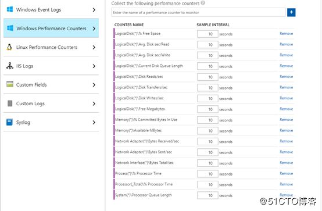Click the help icon next to performance counters heading
This screenshot has height=211, width=322.
203,3
